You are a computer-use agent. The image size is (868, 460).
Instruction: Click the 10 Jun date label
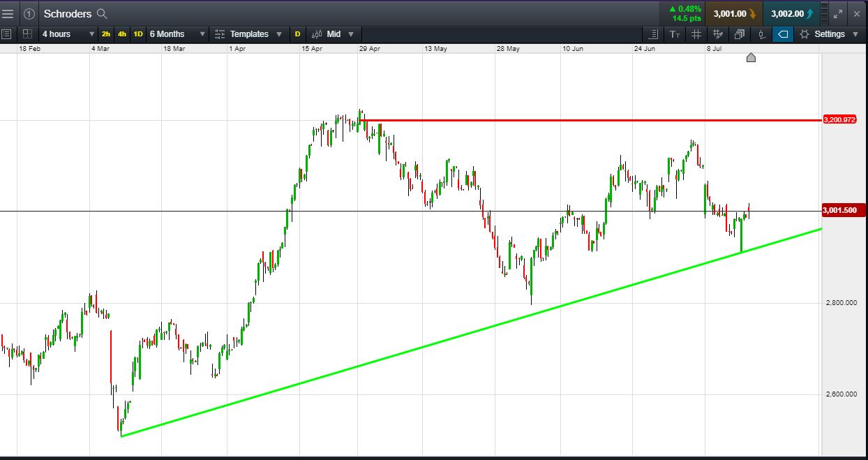[573, 49]
